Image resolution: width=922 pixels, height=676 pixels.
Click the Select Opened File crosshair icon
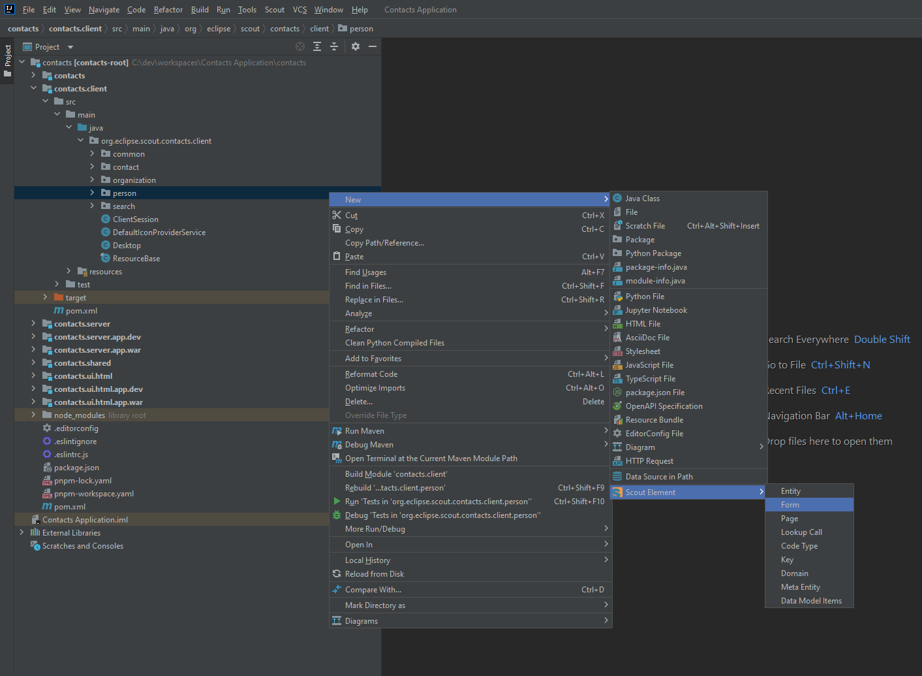pyautogui.click(x=300, y=46)
